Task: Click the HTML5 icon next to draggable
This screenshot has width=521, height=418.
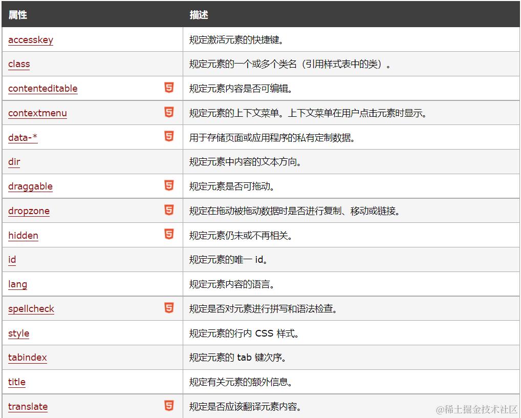Action: tap(169, 185)
